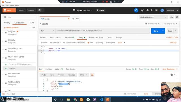
Task: Open the tab options three dots menu
Action: [77, 19]
